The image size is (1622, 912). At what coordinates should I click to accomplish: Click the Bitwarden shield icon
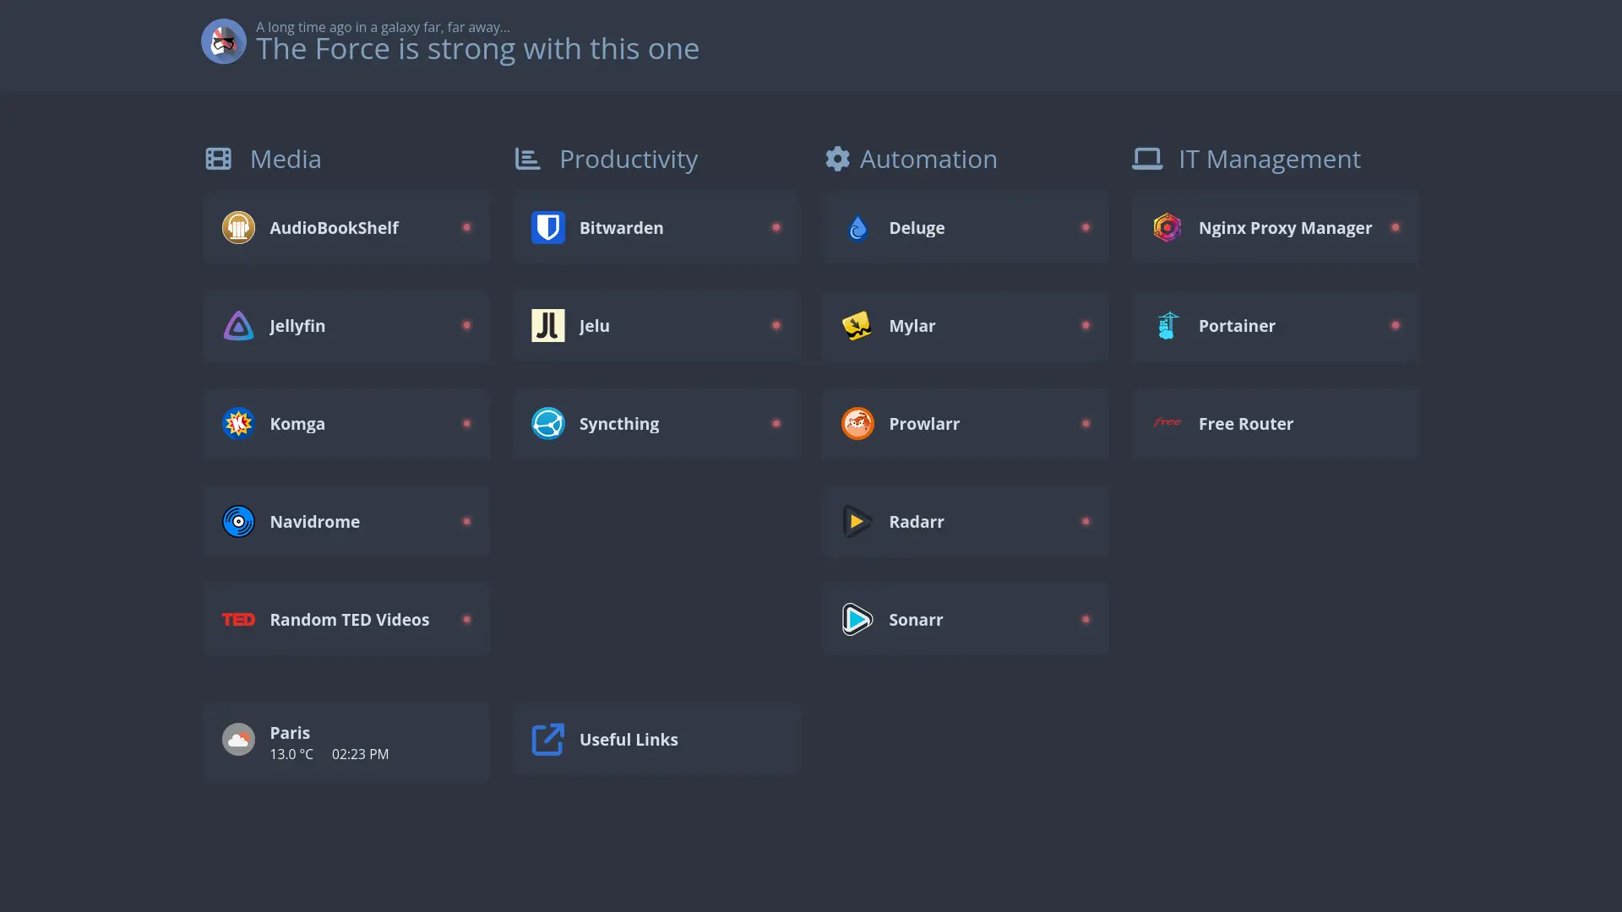click(547, 227)
